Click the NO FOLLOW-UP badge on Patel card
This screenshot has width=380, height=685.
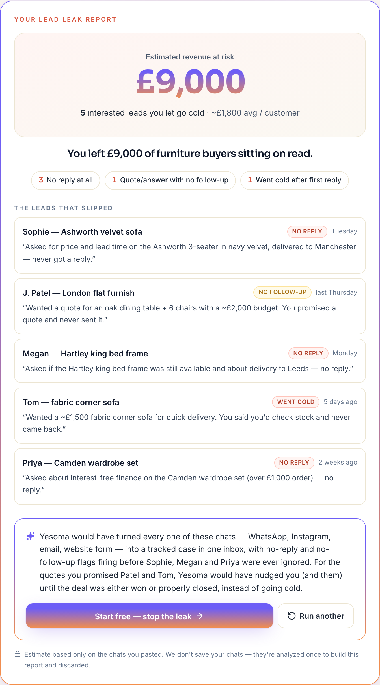point(282,292)
